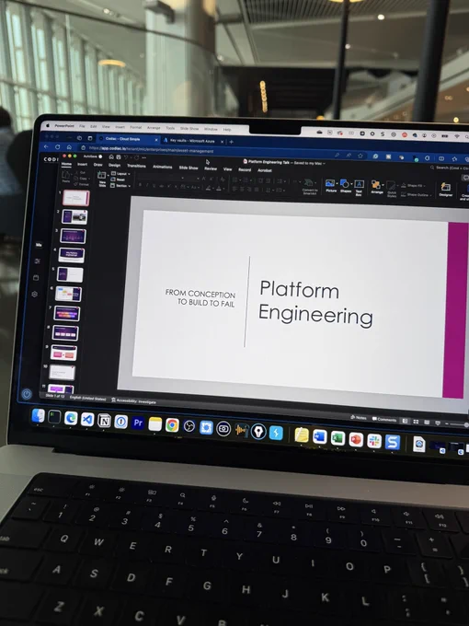Open Microsoft Edge from the Dock
The width and height of the screenshot is (469, 626).
[71, 418]
